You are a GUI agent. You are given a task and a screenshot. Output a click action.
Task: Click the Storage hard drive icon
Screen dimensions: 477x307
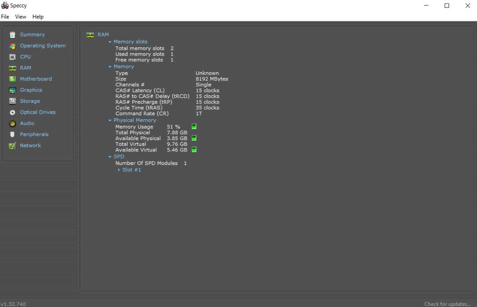(x=12, y=101)
